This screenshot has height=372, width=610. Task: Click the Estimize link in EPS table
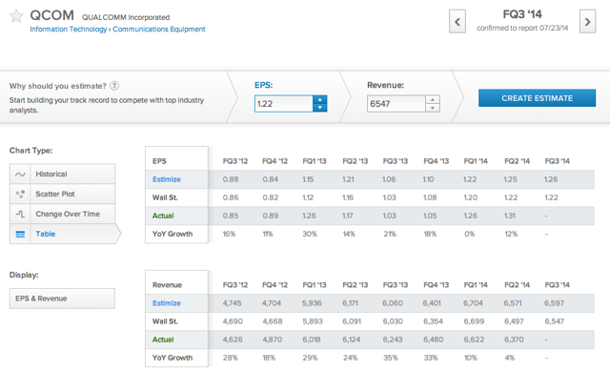coord(167,179)
